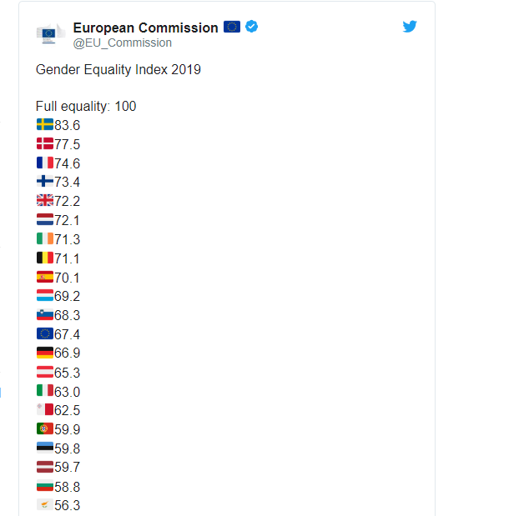This screenshot has width=524, height=516.
Task: Open the @EU_Commission handle link
Action: click(123, 43)
